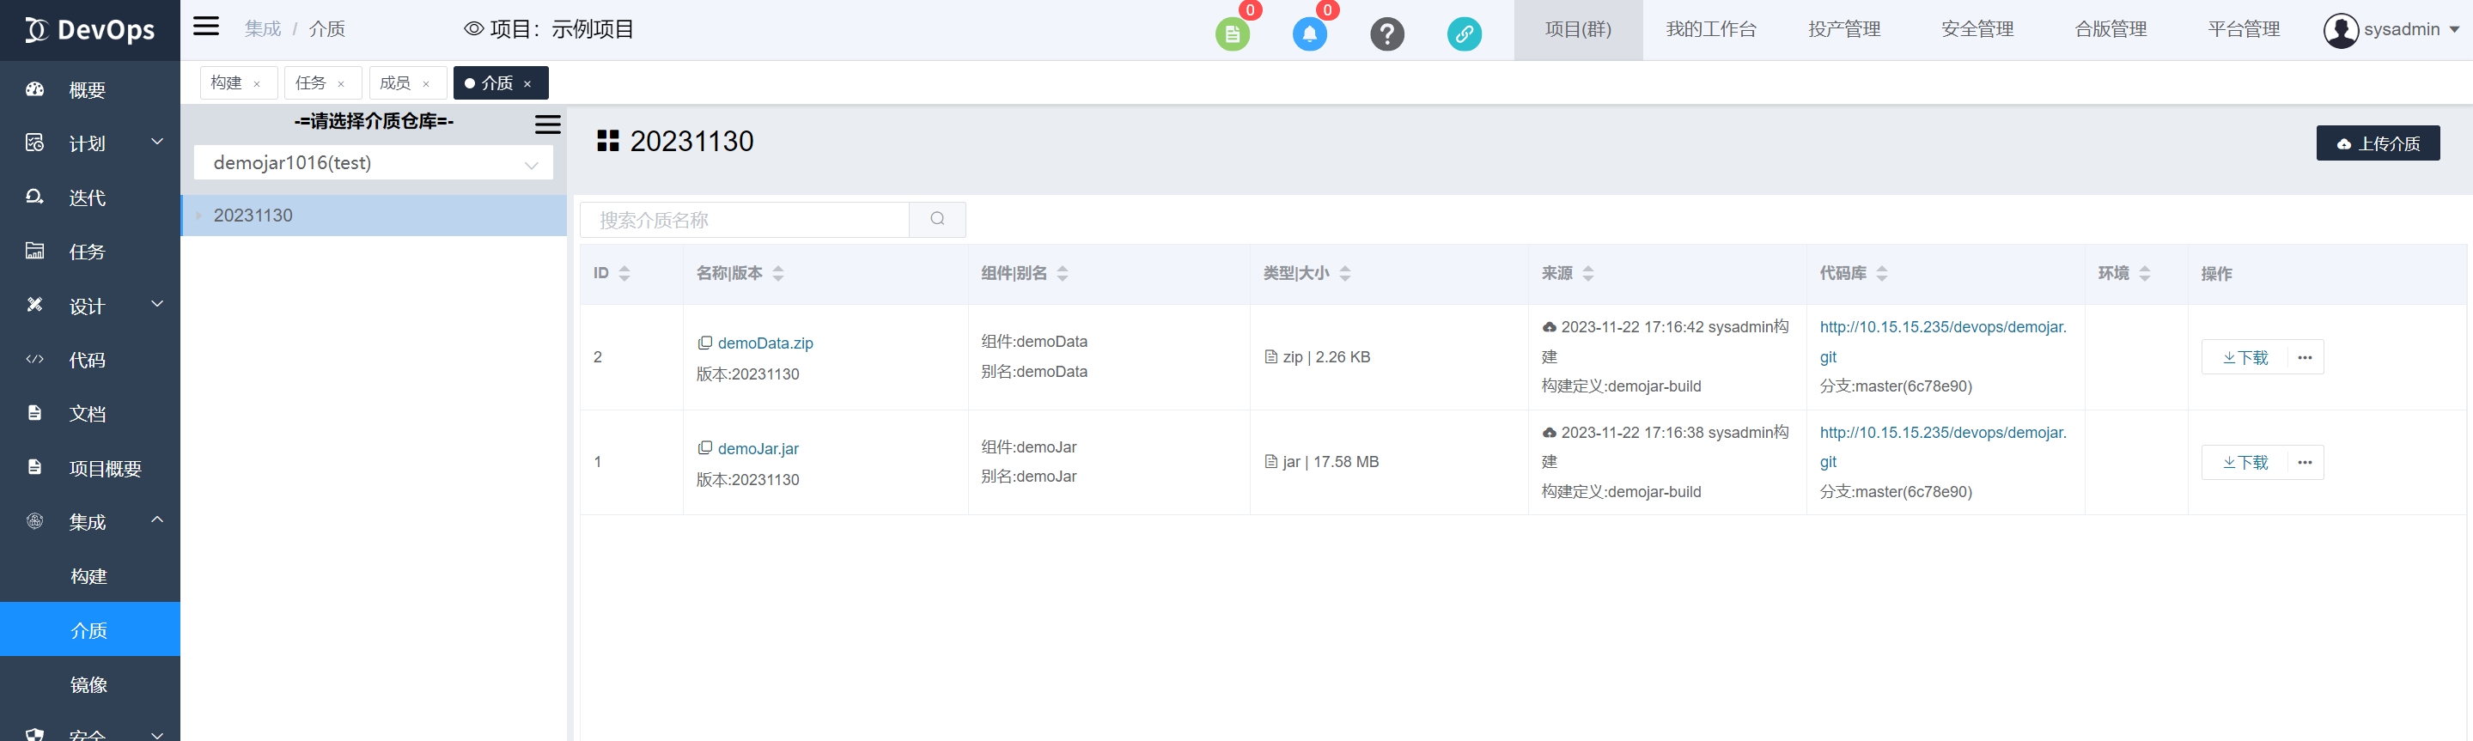Open 我的工作台 in top menu
The width and height of the screenshot is (2473, 741).
point(1709,30)
